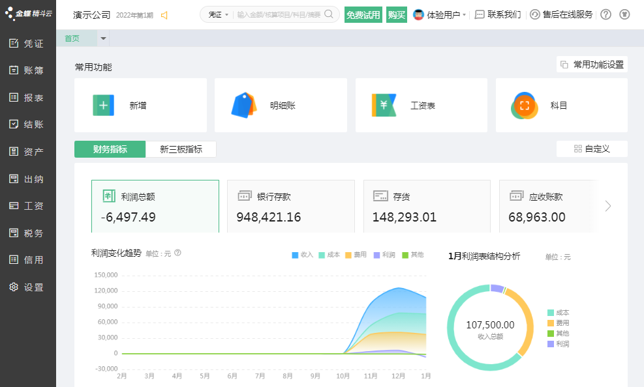644x387 pixels.
Task: Toggle 成本 series in trend chart legend
Action: [330, 255]
